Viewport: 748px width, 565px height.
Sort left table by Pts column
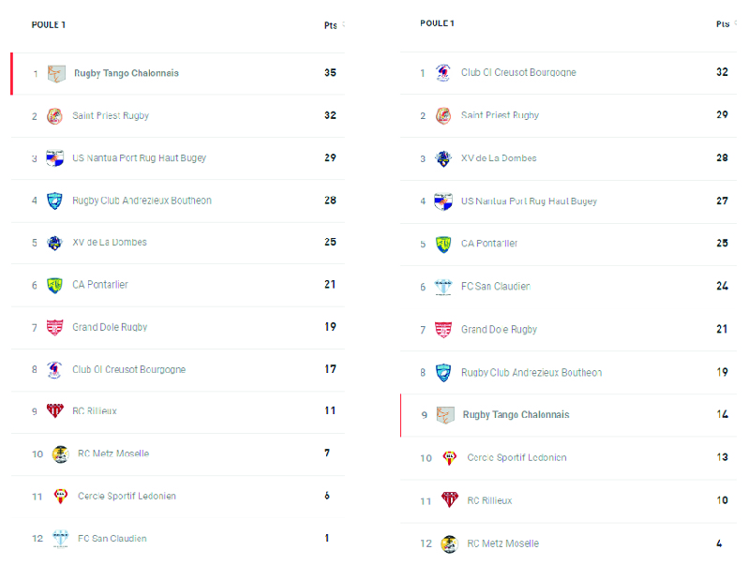point(332,25)
